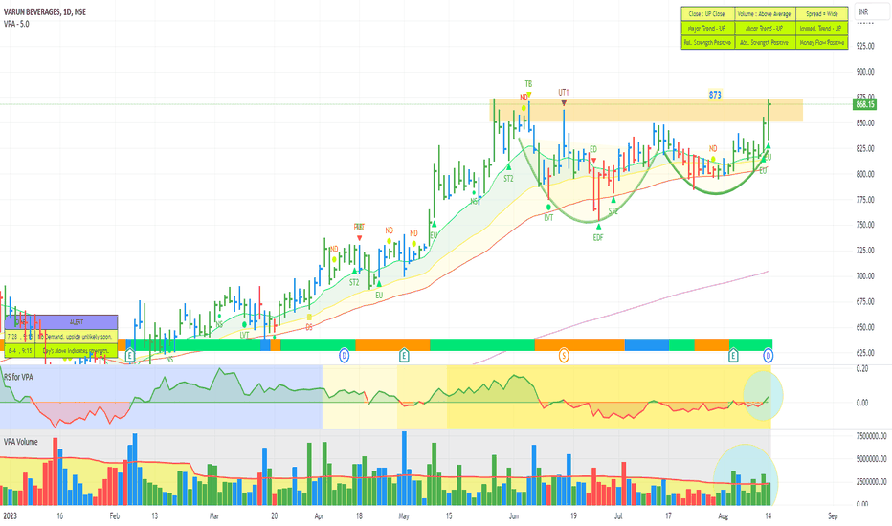Click the 'Rel. Strength Positive' status cell
This screenshot has width=892, height=526.
coord(707,43)
